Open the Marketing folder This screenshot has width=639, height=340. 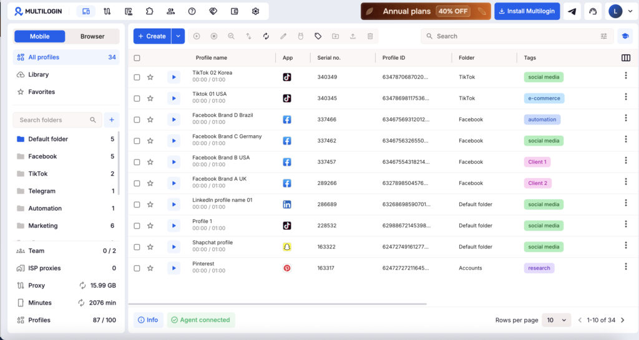pyautogui.click(x=65, y=225)
